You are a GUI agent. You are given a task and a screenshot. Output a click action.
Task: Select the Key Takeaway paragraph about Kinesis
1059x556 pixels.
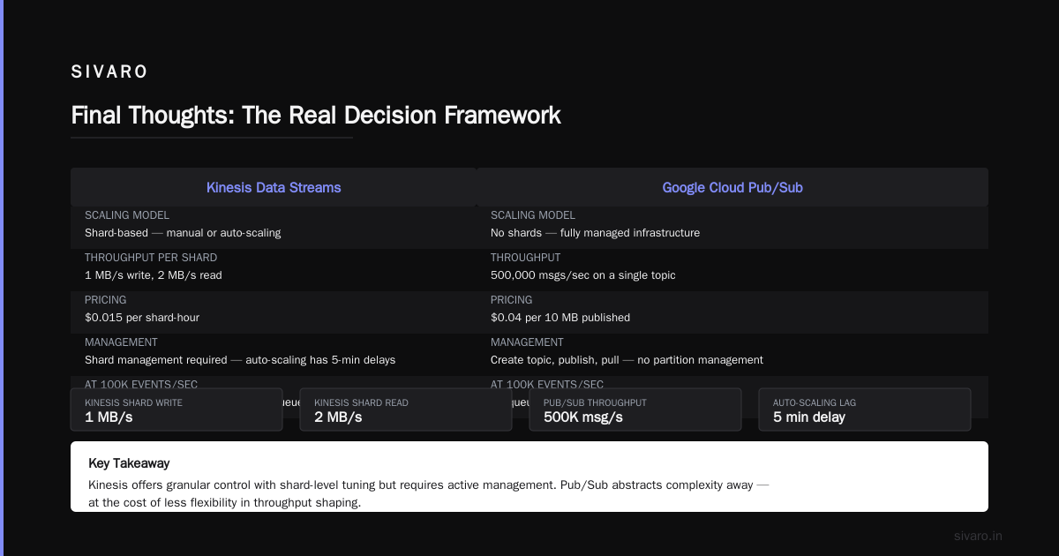click(429, 494)
